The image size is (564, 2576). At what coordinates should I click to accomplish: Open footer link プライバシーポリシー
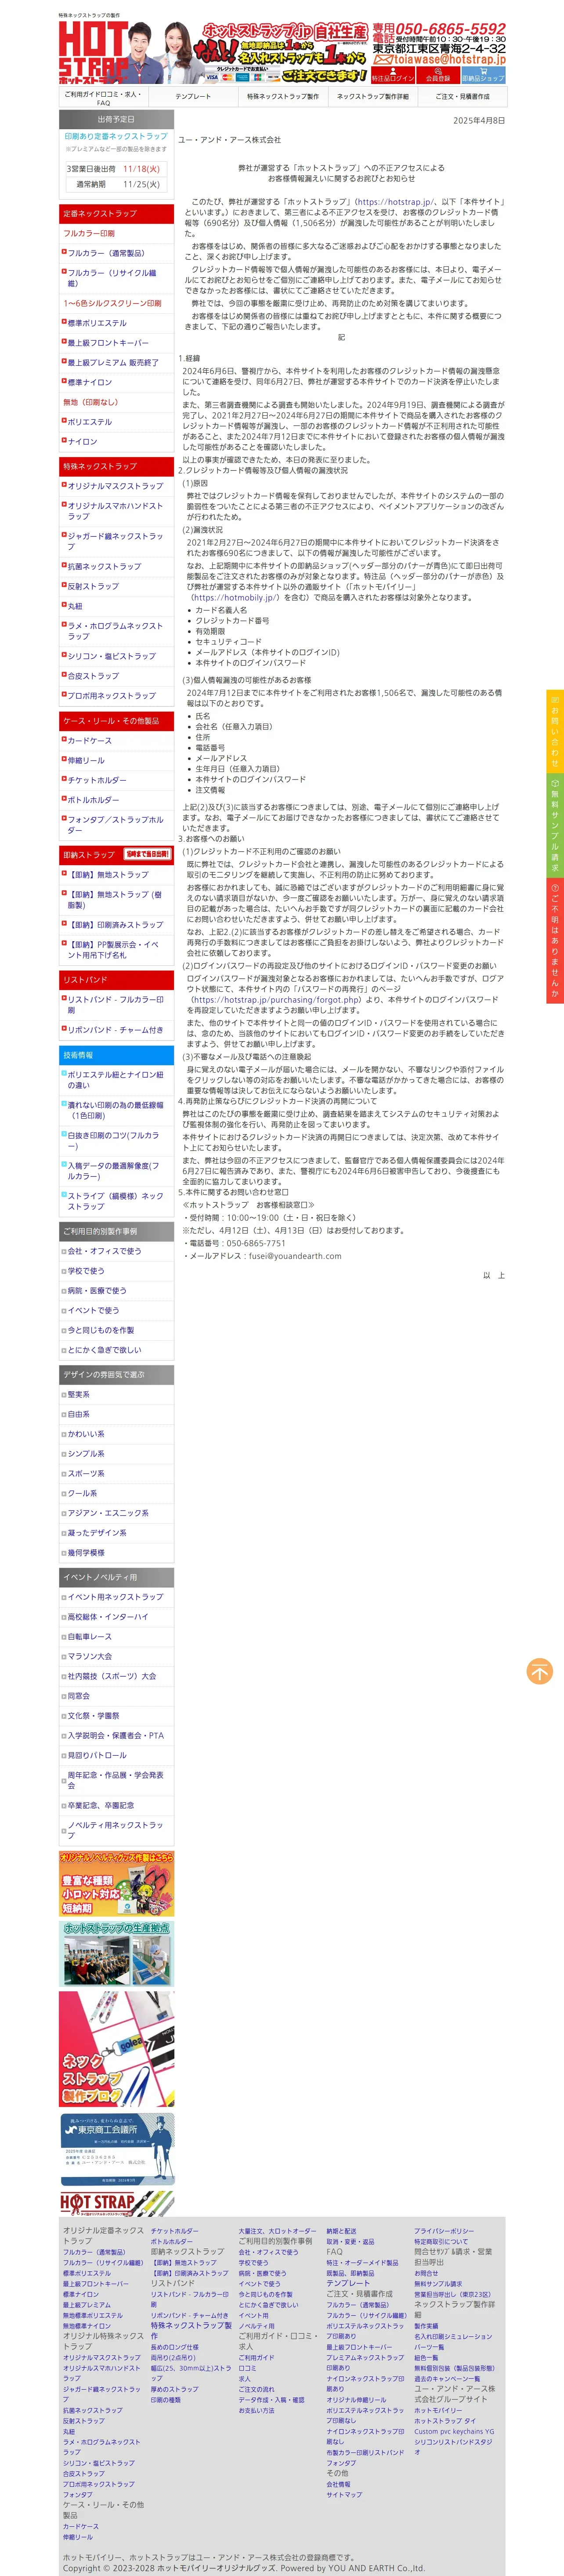point(444,2231)
